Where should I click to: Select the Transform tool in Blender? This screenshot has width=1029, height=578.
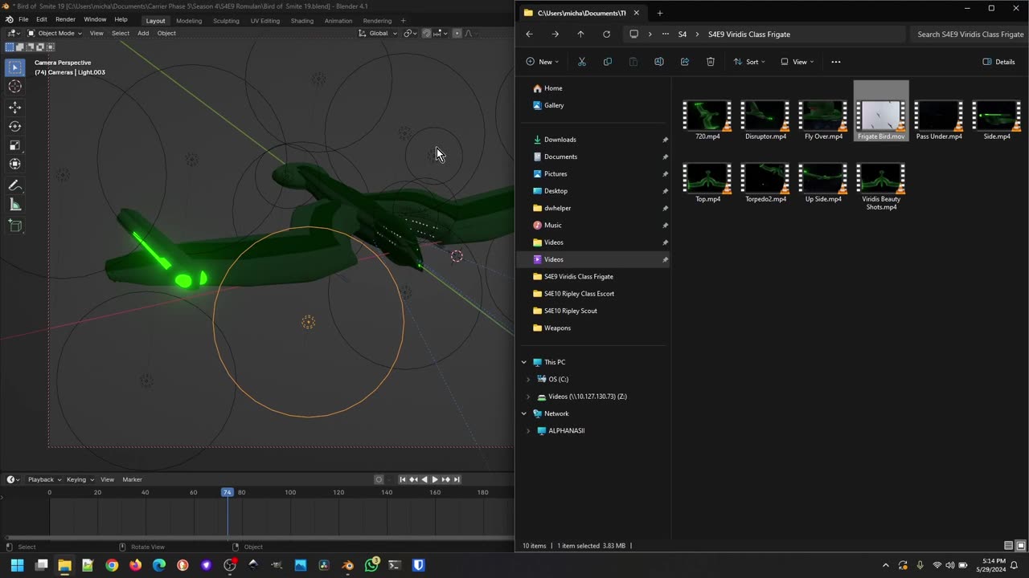15,164
